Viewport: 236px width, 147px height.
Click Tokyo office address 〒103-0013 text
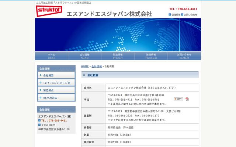(x=144, y=111)
